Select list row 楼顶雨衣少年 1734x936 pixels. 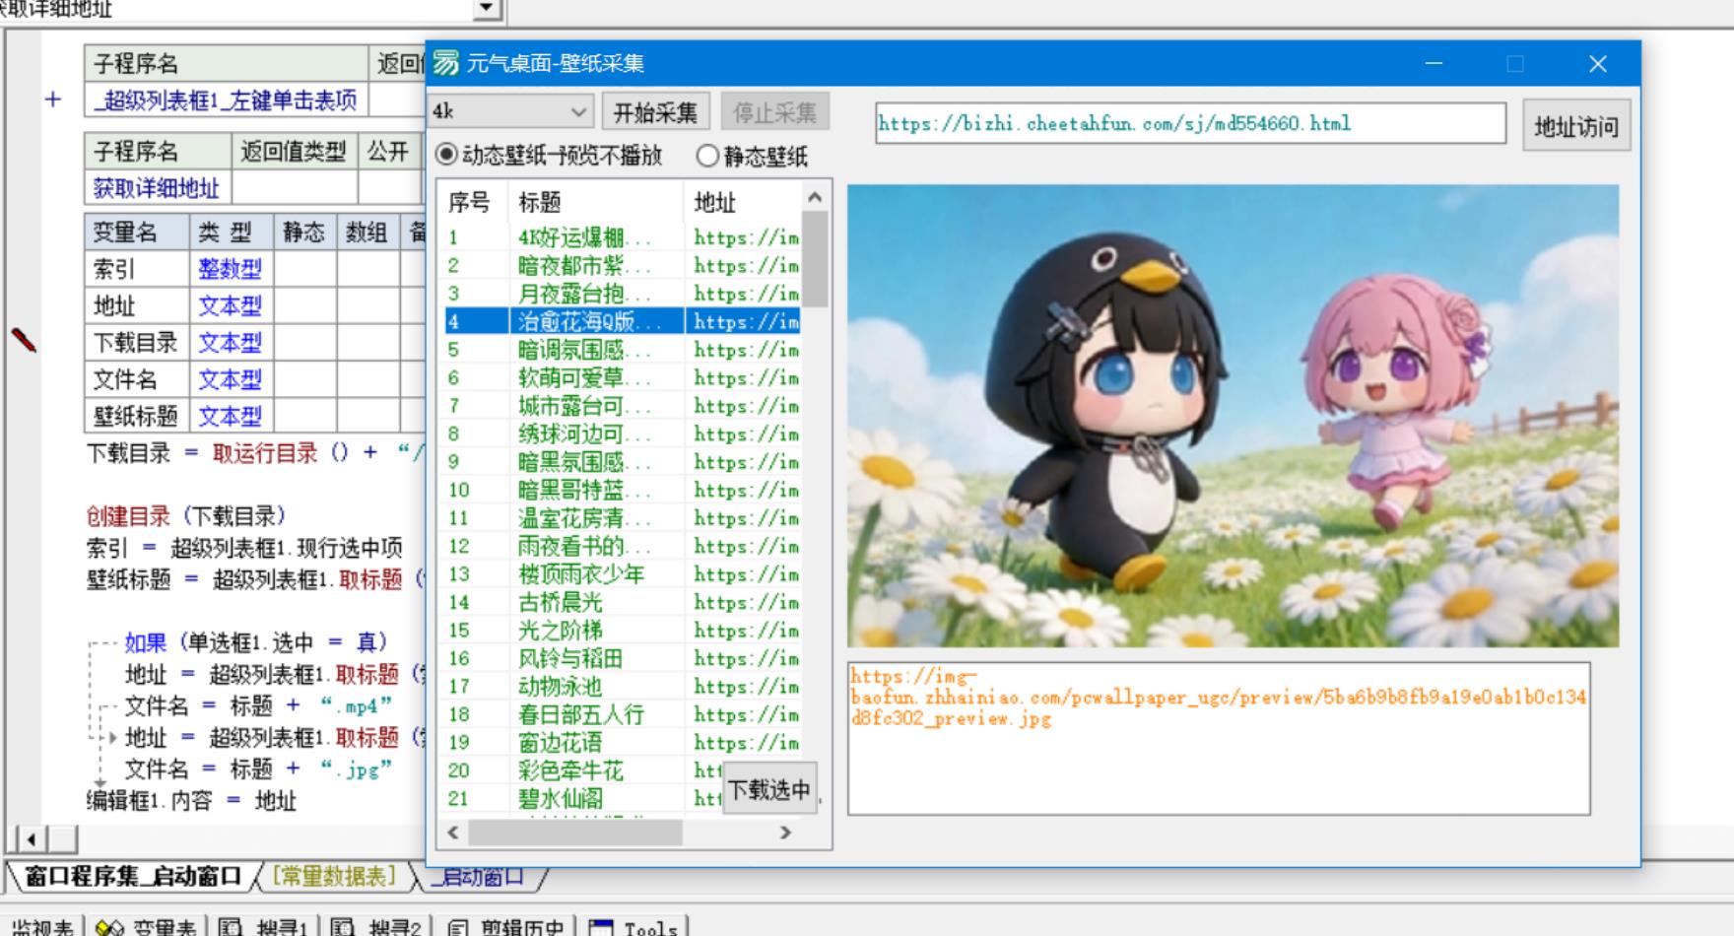point(623,574)
